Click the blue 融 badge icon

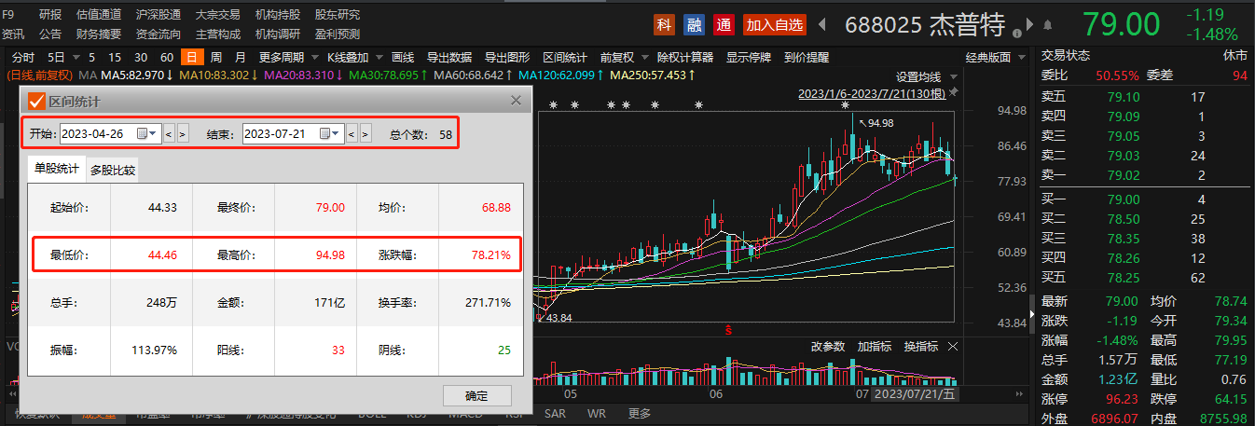point(694,25)
